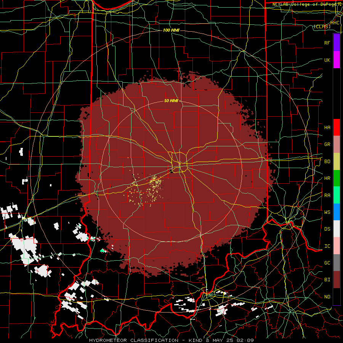Select the BD yellow legend swatch
Viewport: 343px width, 343px height.
click(337, 162)
